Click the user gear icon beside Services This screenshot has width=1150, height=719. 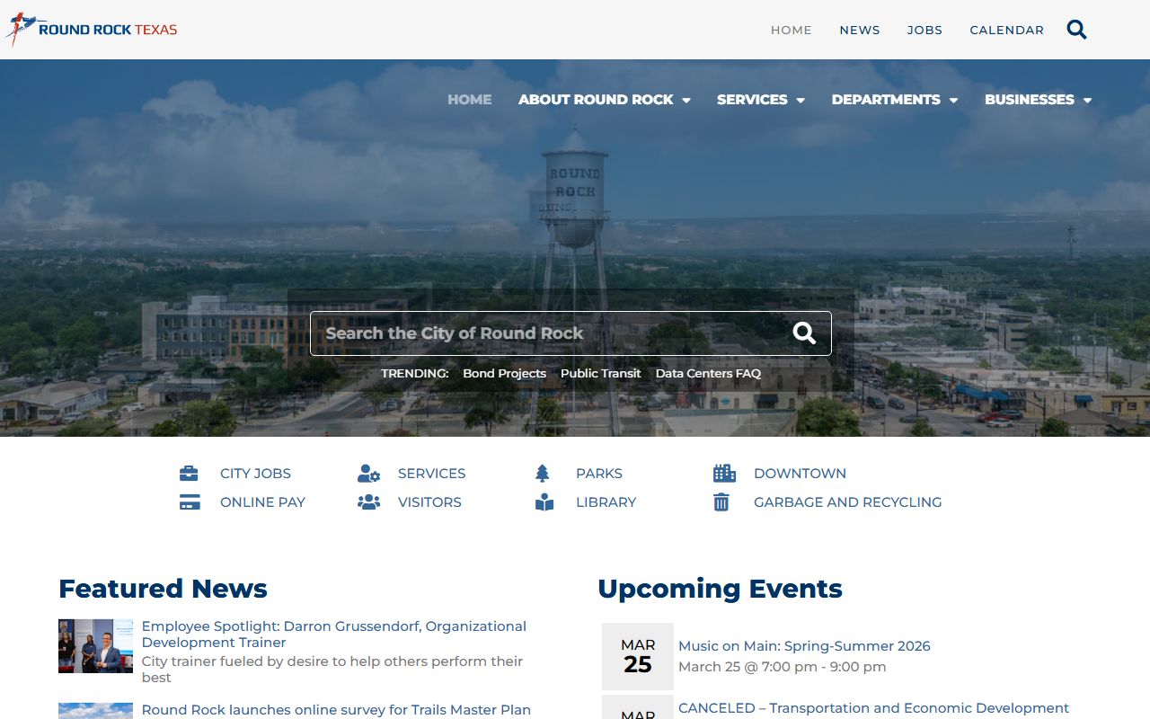(368, 474)
